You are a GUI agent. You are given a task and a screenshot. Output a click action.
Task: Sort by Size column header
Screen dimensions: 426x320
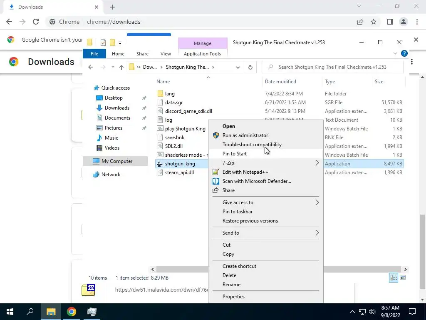click(388, 82)
